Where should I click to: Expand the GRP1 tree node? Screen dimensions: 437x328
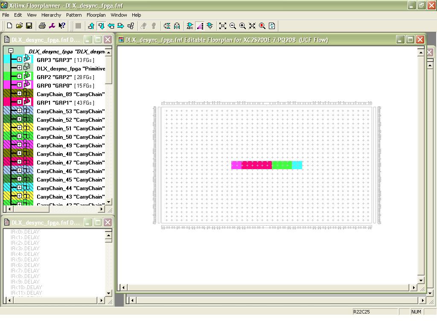(19, 102)
